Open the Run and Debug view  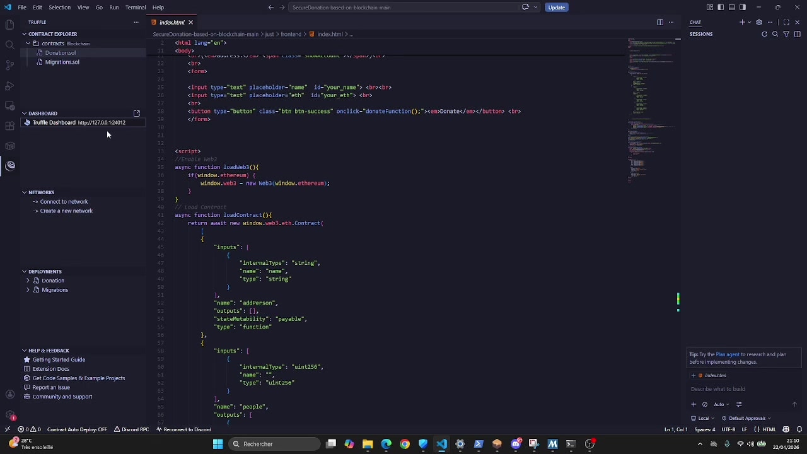pyautogui.click(x=9, y=85)
